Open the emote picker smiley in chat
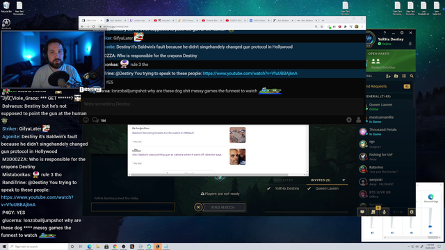The height and width of the screenshot is (250, 445). 86,120
